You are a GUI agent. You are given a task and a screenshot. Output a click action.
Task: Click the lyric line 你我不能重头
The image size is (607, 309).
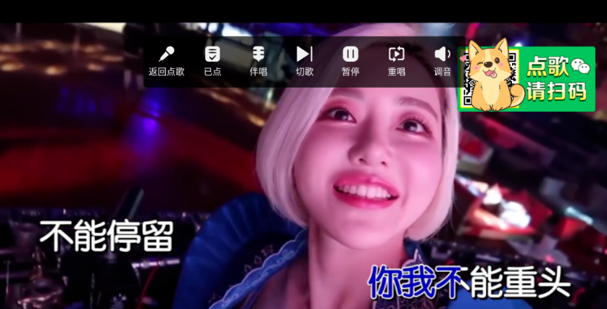469,281
